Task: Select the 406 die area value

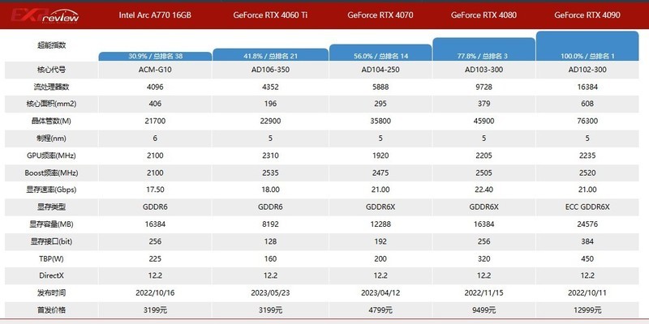Action: (x=155, y=104)
